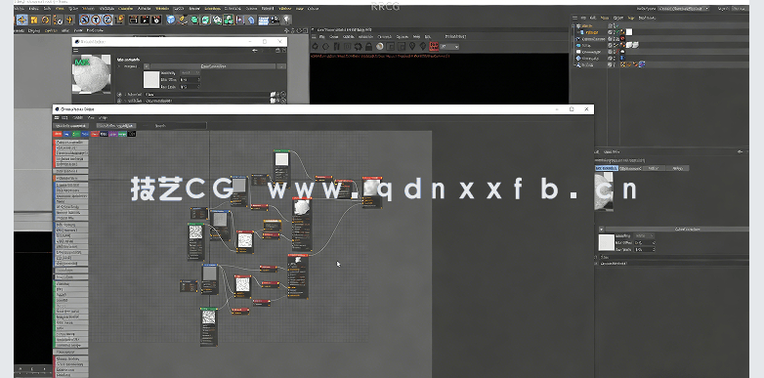Toggle the red Mat node filter button

[58, 134]
